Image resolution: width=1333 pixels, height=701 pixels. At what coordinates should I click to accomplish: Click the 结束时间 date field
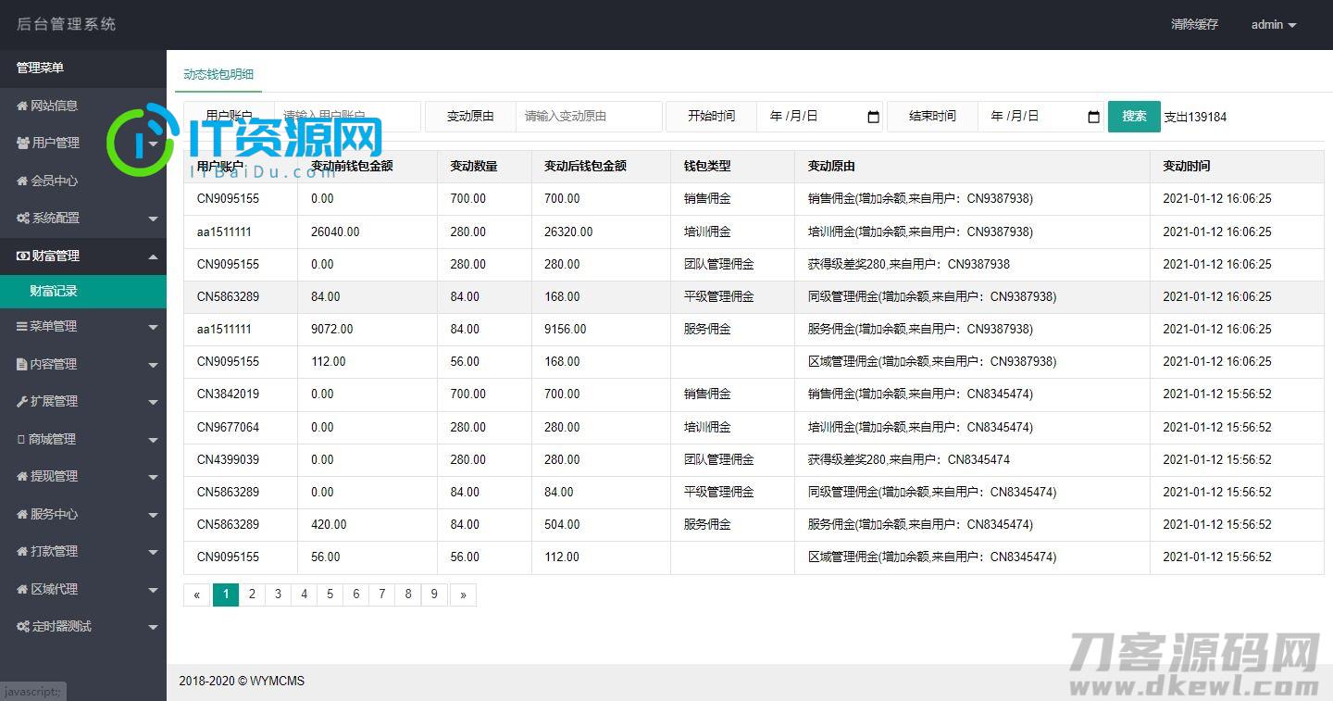[1041, 117]
